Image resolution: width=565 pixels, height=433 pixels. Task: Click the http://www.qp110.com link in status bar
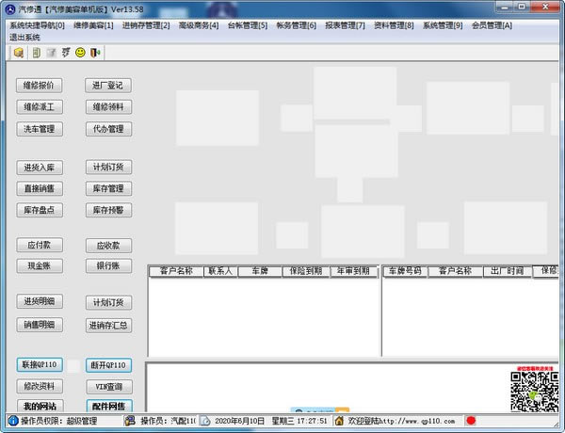(x=416, y=421)
